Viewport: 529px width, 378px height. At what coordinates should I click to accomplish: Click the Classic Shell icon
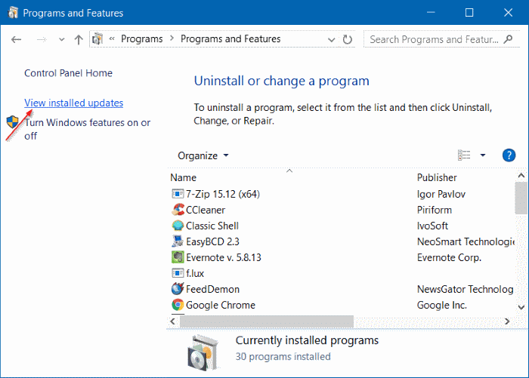(x=178, y=226)
